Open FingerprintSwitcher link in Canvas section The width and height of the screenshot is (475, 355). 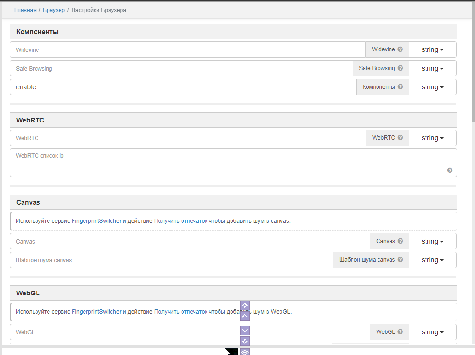[97, 221]
